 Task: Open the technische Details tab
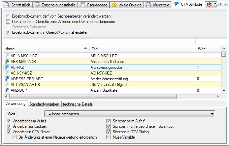coord(77,104)
